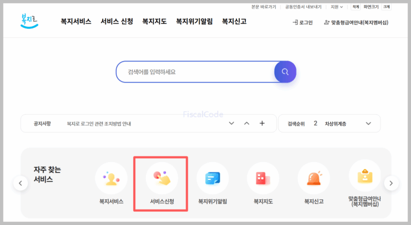This screenshot has width=411, height=225.
Task: Open the 서비스신청 shortcut icon
Action: pyautogui.click(x=162, y=178)
